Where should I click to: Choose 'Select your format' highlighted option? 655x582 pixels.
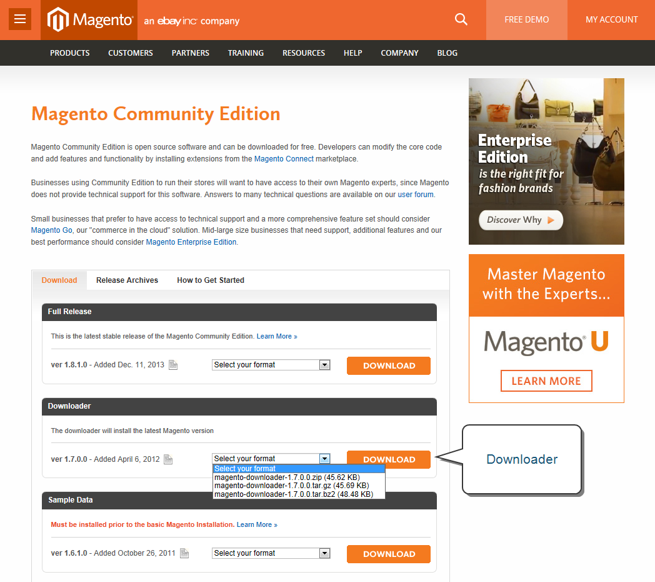click(299, 469)
